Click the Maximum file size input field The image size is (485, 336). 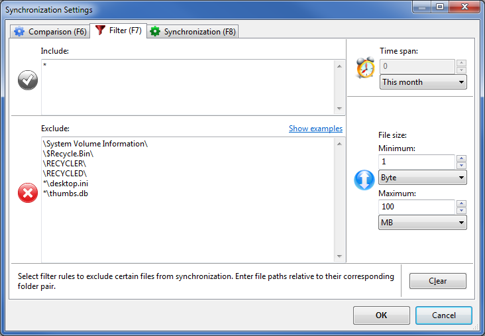coord(417,207)
